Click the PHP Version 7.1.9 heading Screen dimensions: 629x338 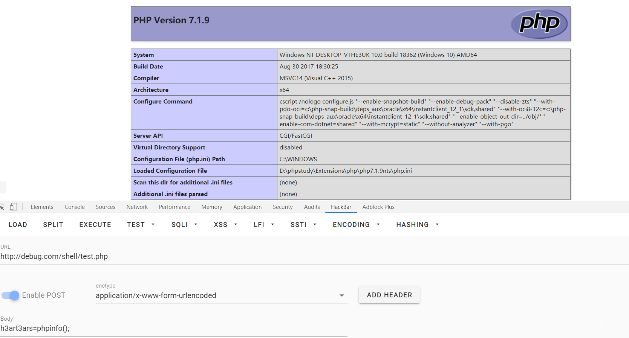[171, 20]
